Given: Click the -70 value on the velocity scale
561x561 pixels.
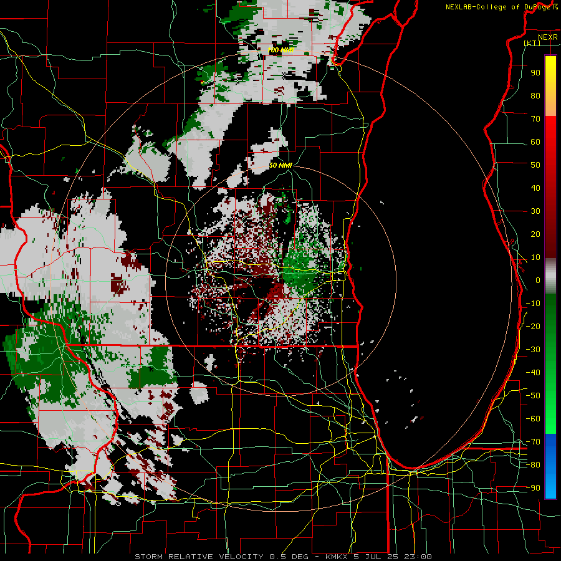Looking at the screenshot, I should pyautogui.click(x=533, y=442).
